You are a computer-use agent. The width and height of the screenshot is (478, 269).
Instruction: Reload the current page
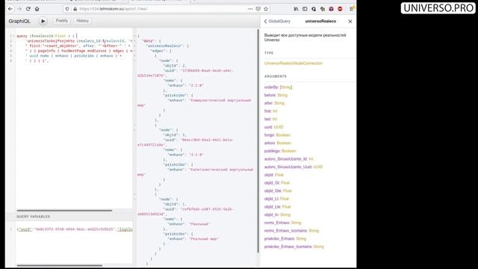[28, 9]
